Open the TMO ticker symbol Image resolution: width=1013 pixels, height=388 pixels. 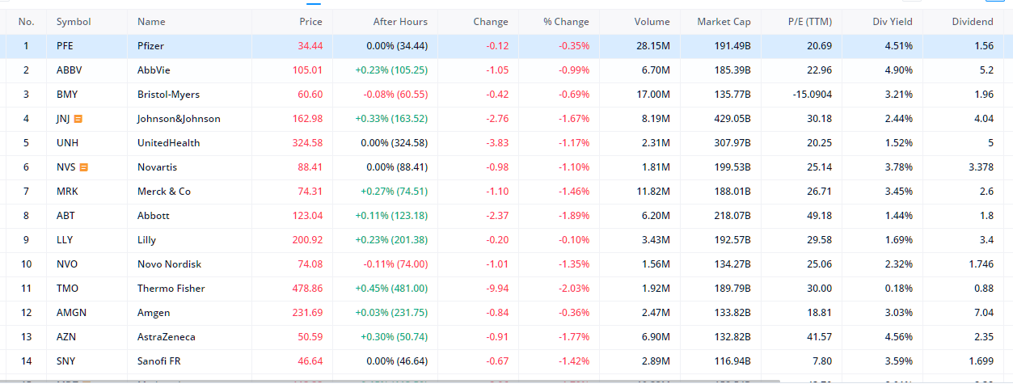(67, 289)
